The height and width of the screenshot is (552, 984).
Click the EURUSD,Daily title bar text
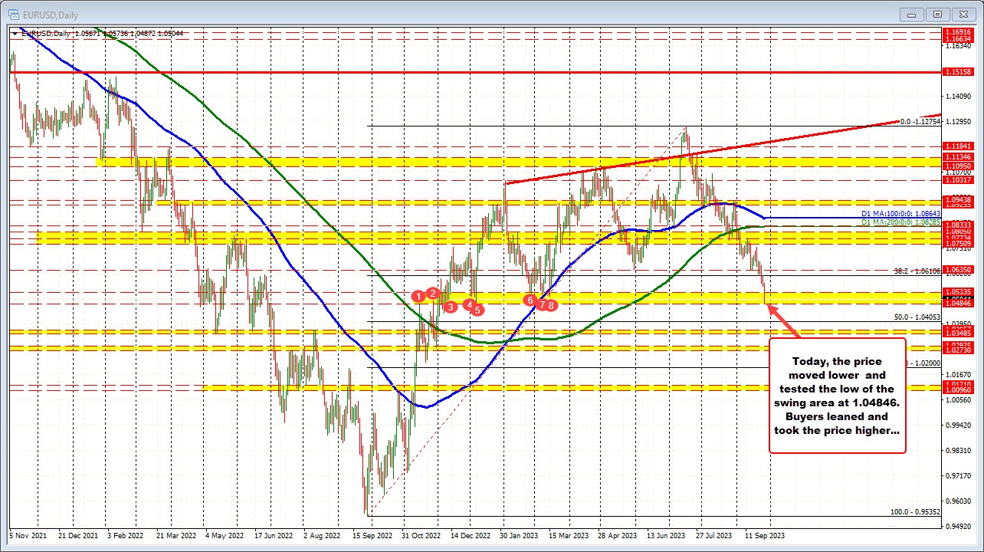50,14
